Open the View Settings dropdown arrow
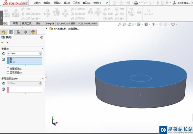 pos(176,24)
